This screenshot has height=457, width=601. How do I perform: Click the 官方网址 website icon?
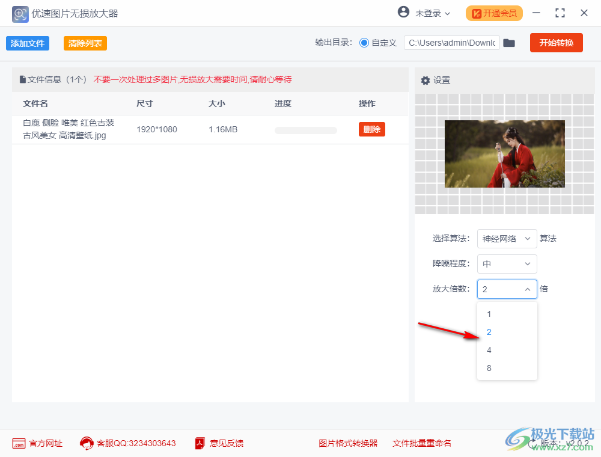[x=18, y=443]
